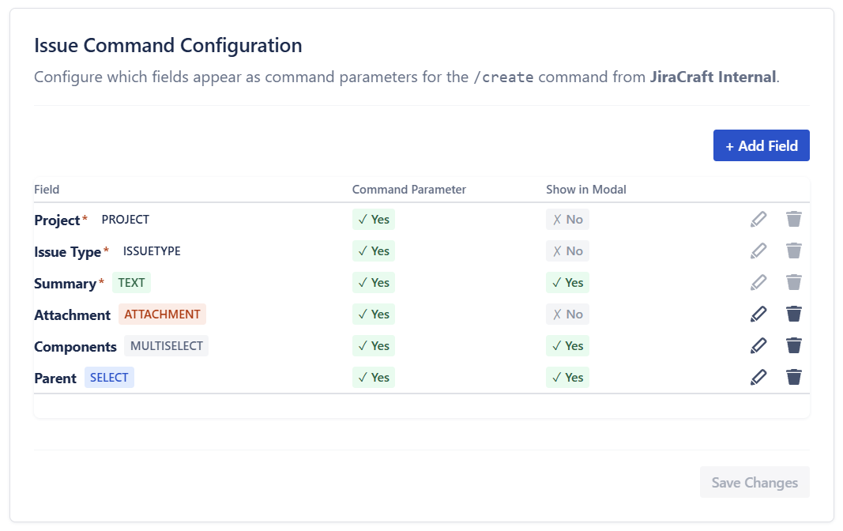Toggle Parent Show in Modal Yes badge
Image resolution: width=843 pixels, height=531 pixels.
(x=568, y=378)
